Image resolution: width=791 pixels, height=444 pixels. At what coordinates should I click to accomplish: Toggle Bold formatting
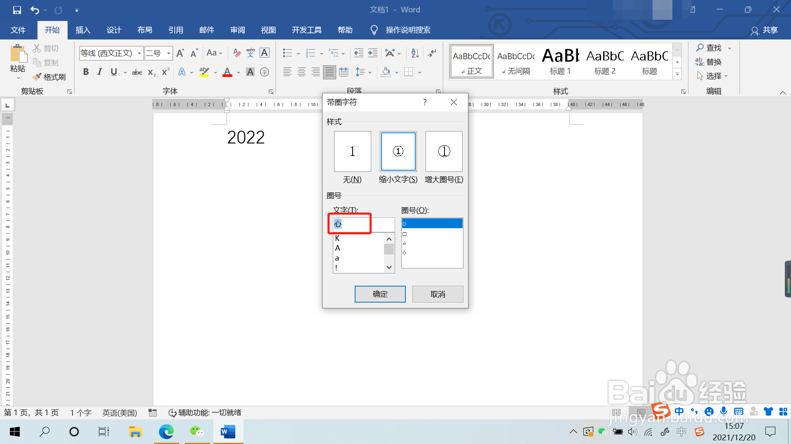[86, 72]
